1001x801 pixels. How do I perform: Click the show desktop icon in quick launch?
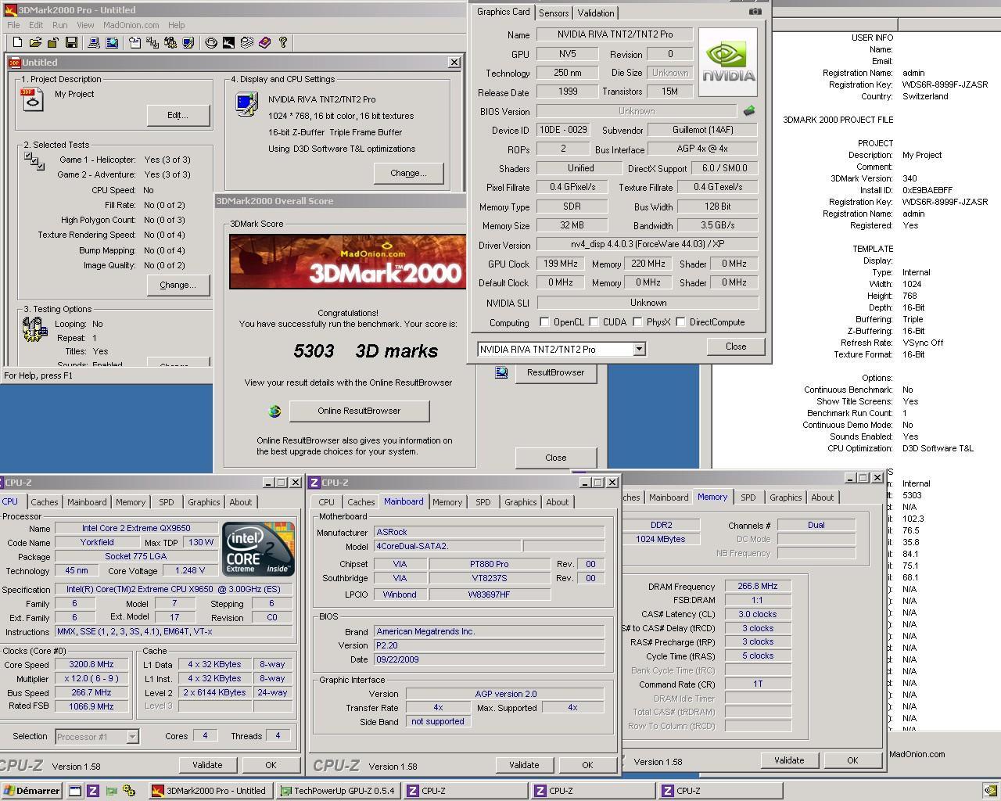coord(75,791)
